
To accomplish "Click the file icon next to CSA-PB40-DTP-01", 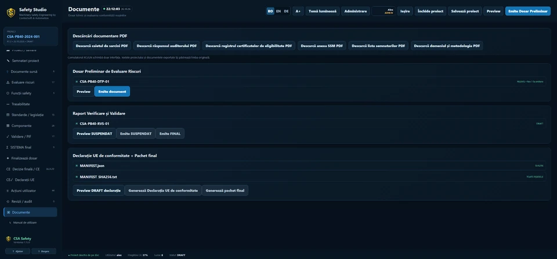I will (x=77, y=81).
